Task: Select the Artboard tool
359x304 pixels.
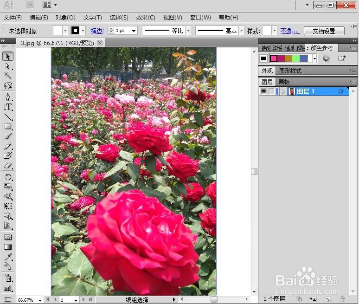Action: (8, 299)
